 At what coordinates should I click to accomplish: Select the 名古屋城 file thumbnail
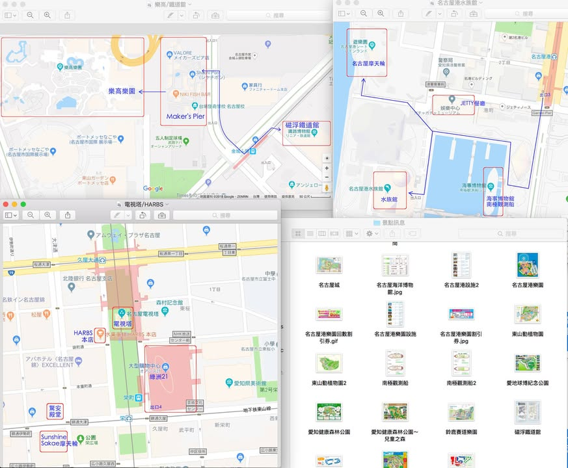point(329,265)
